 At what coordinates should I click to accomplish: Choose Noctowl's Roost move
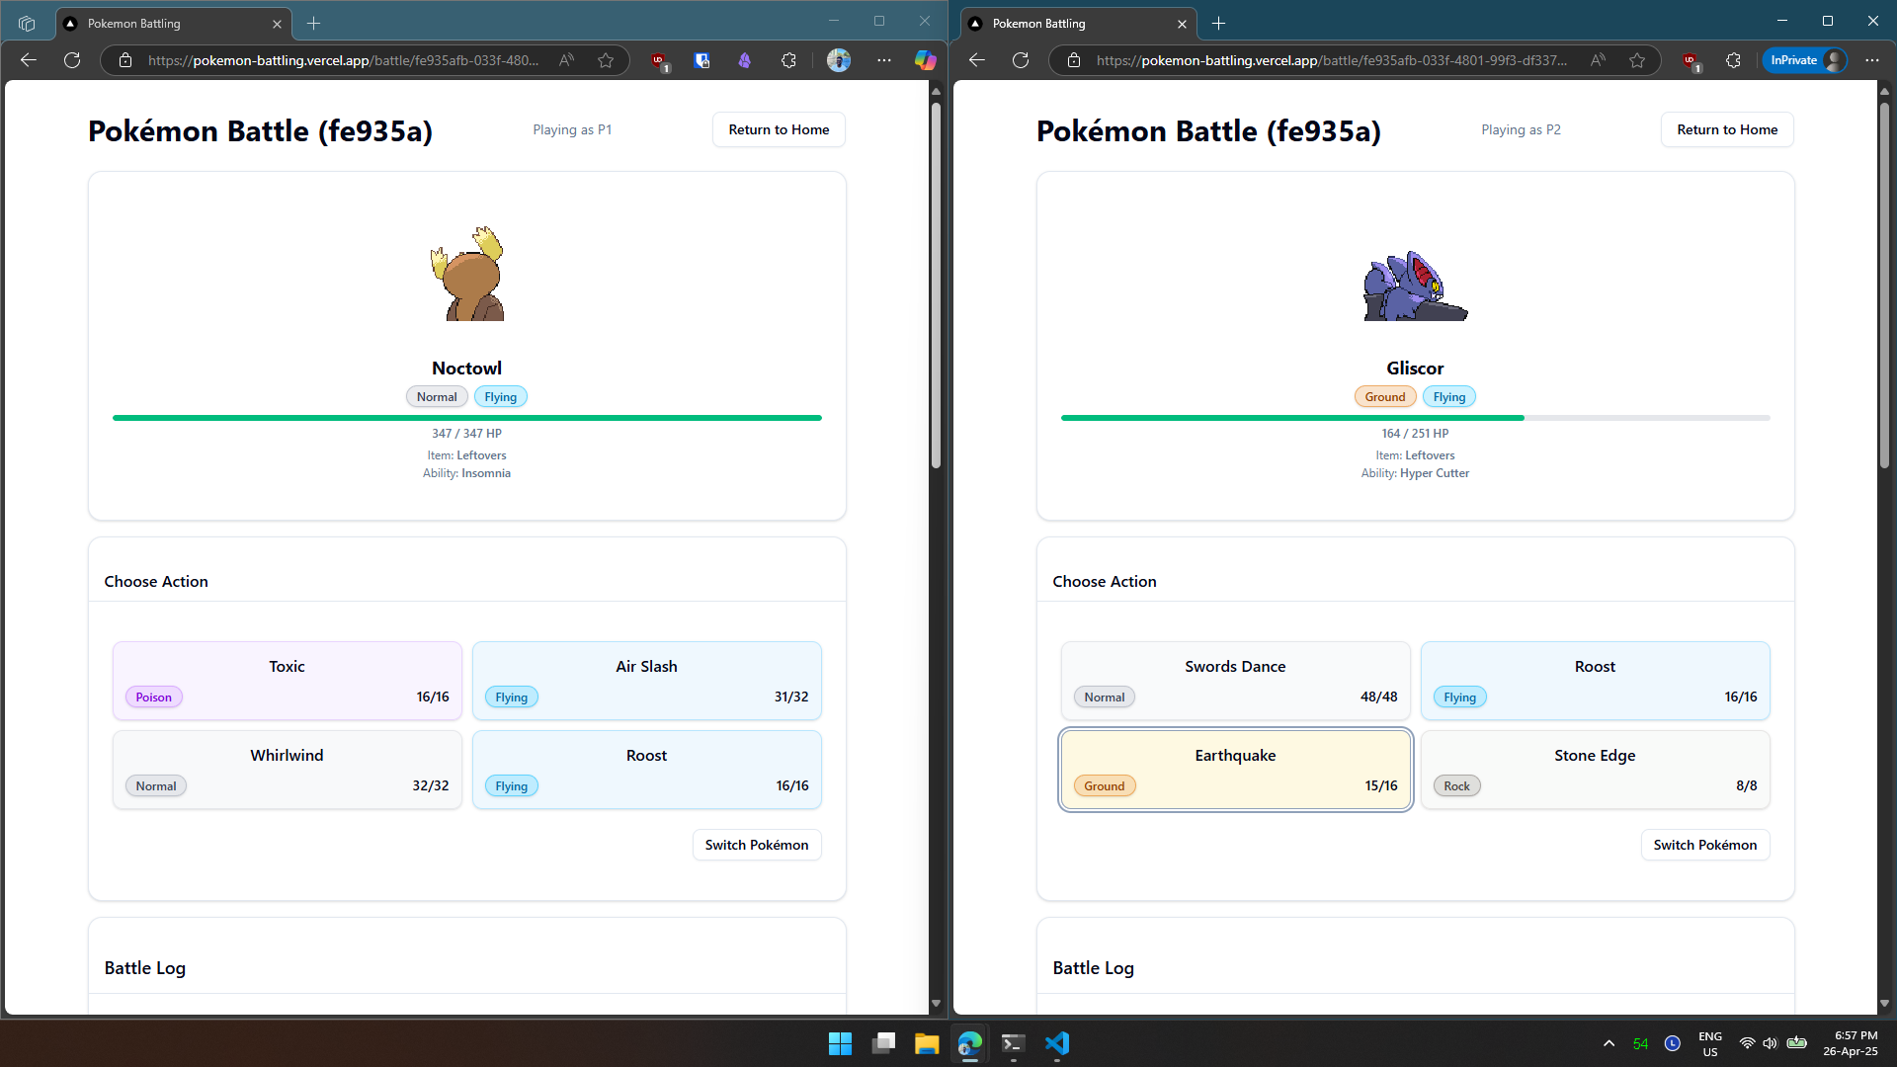(x=646, y=770)
